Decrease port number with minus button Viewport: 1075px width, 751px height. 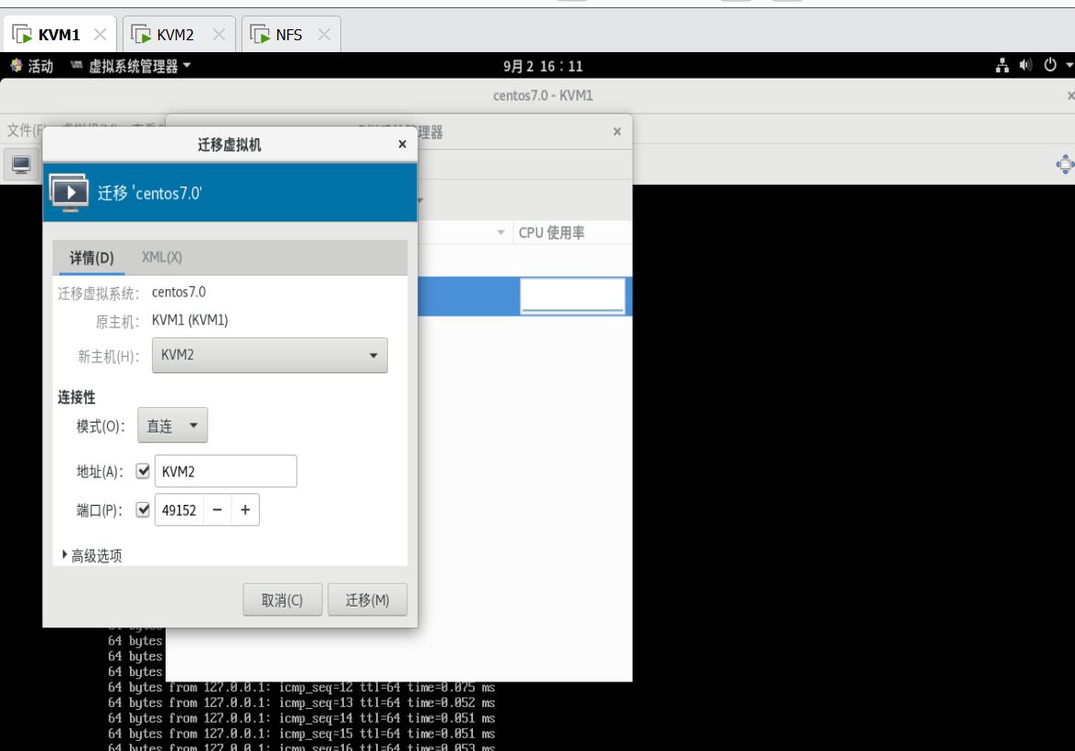click(218, 510)
